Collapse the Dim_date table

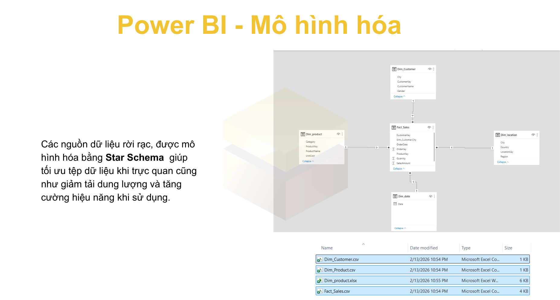(x=400, y=228)
